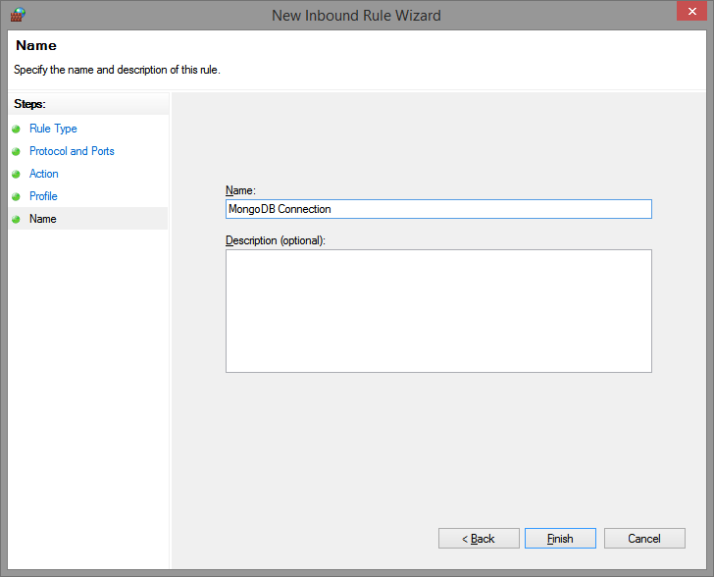The height and width of the screenshot is (577, 714).
Task: Click Finish to create the rule
Action: (x=560, y=539)
